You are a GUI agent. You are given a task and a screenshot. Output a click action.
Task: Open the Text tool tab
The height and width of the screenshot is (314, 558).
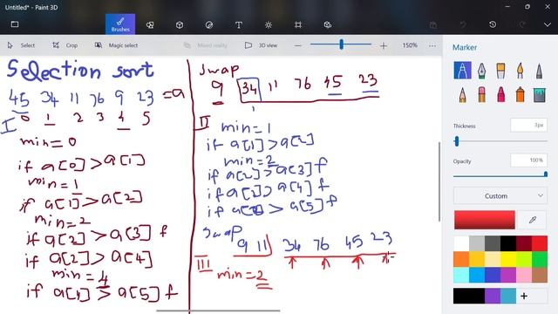[x=238, y=24]
